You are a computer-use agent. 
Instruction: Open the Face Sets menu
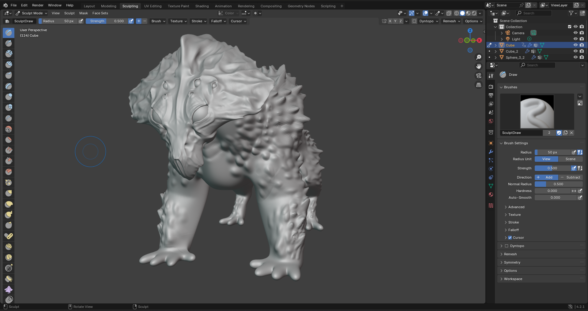pos(100,13)
